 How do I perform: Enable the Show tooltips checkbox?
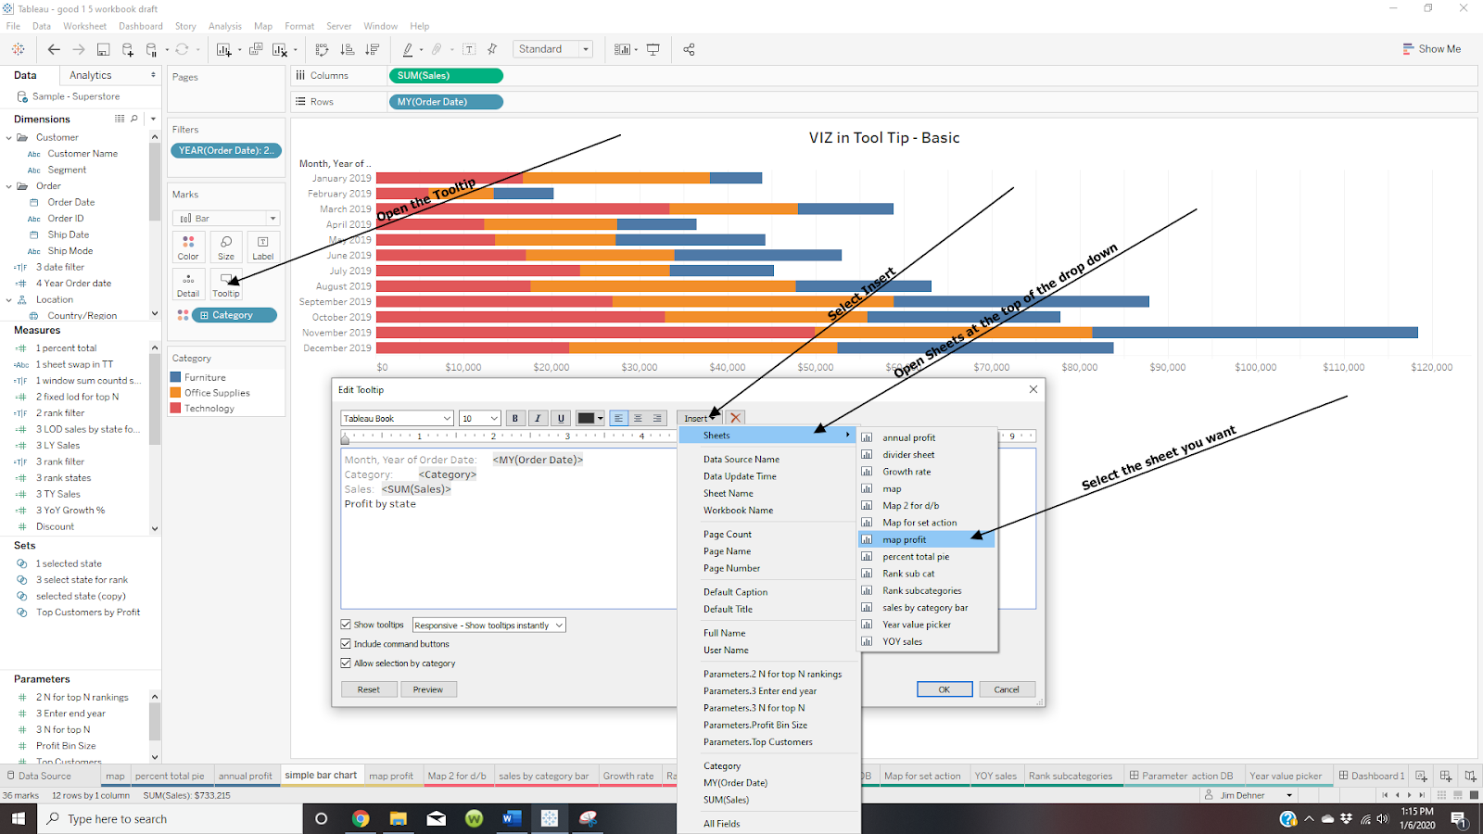[346, 625]
